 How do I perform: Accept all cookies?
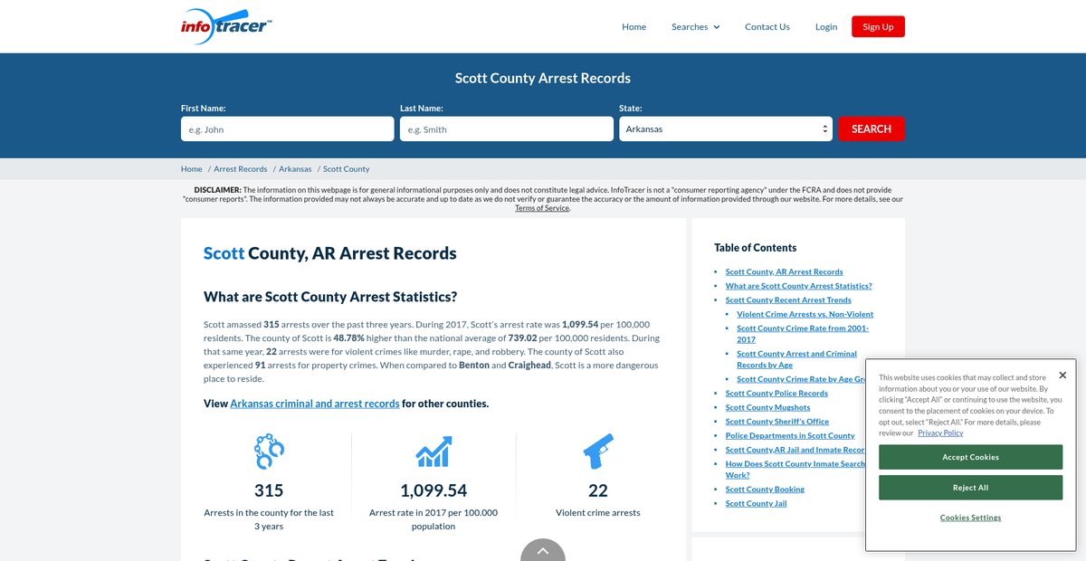click(970, 457)
